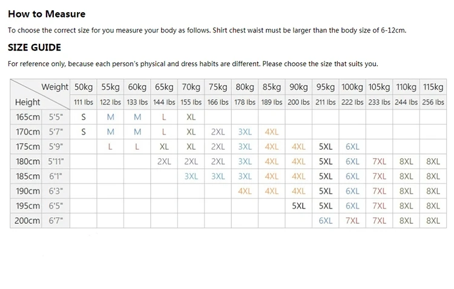Choose size S for 165cm at 50kg
Viewport: 454px width, 289px height.
[x=84, y=116]
